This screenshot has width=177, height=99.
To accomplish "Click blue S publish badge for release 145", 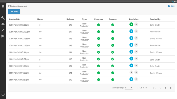I will [x=131, y=45].
